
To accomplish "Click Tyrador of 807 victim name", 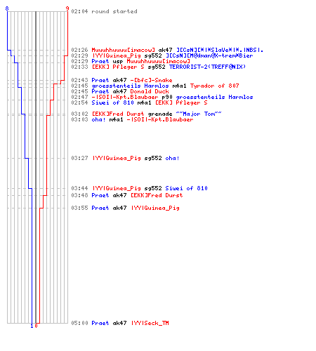I will (214, 86).
